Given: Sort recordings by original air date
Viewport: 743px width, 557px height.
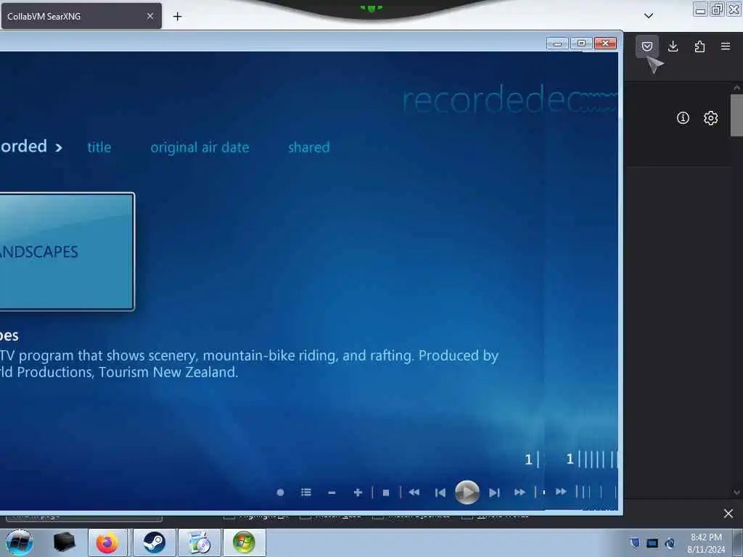Looking at the screenshot, I should coord(200,147).
